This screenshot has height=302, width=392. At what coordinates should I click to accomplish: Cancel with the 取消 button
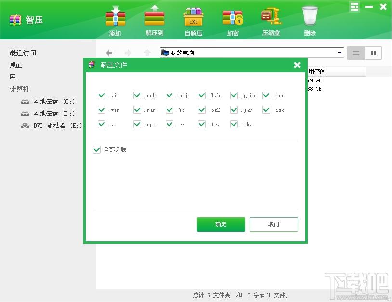(x=274, y=224)
